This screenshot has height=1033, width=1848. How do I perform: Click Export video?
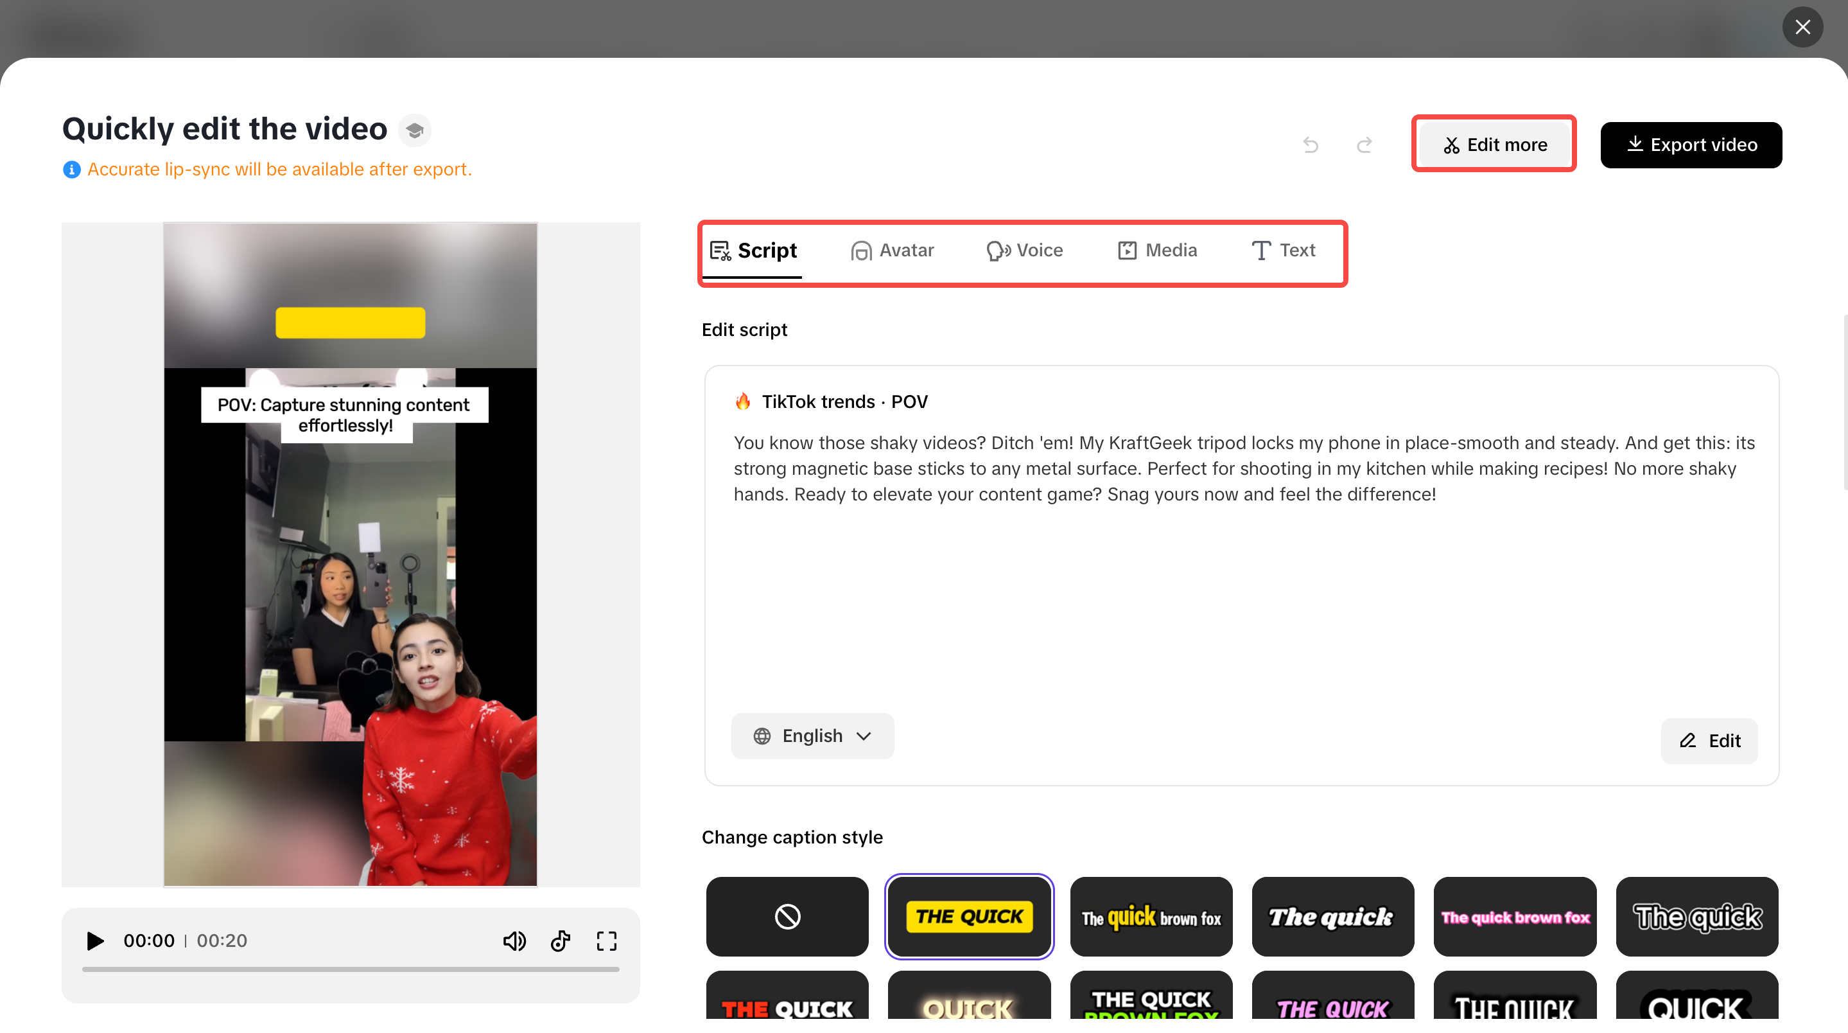pyautogui.click(x=1691, y=145)
